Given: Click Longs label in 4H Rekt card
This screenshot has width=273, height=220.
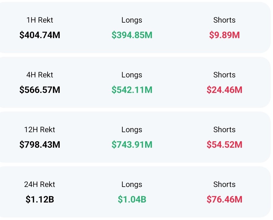Looking at the screenshot, I should click(132, 75).
